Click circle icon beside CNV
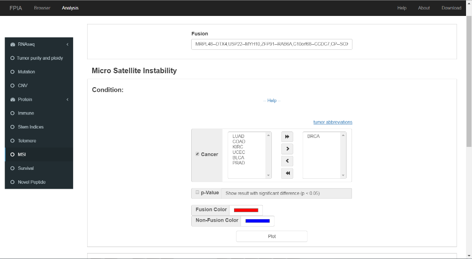The height and width of the screenshot is (259, 472). coord(12,86)
